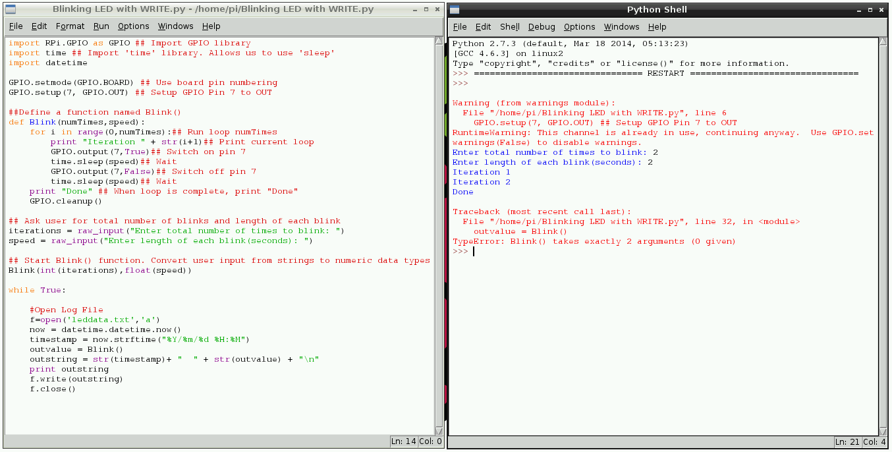Click the 'outvalue = Blink()' line in the editor

coord(76,350)
